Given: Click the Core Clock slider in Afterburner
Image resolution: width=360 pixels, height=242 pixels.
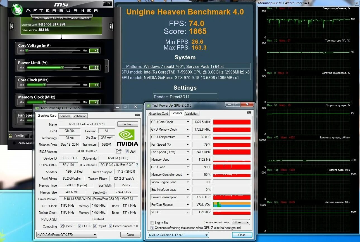Looking at the screenshot, I should click(x=54, y=85).
